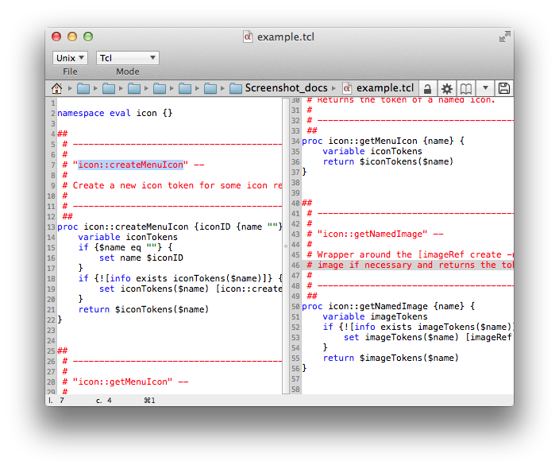Click highlighted text icon::createMenuIcon
This screenshot has height=469, width=559.
131,165
